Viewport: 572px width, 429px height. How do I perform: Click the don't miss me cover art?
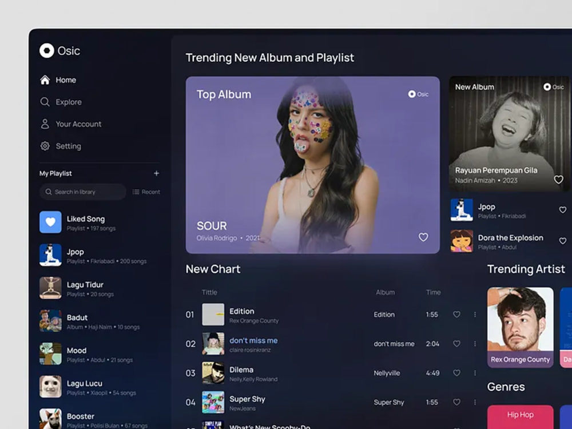[213, 344]
